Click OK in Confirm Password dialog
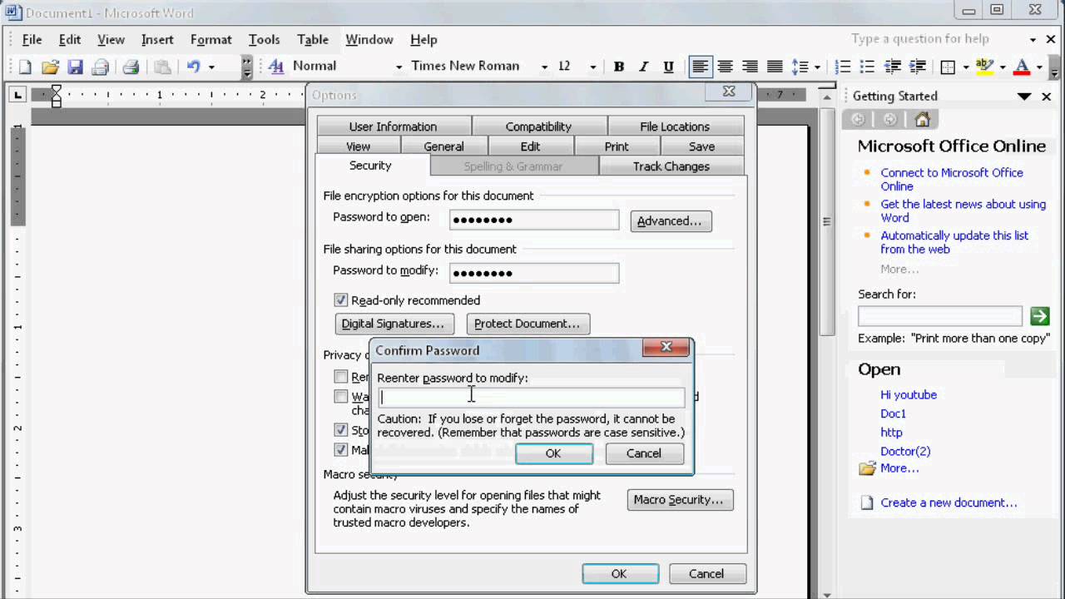Screen dimensions: 1065x599 coord(553,453)
